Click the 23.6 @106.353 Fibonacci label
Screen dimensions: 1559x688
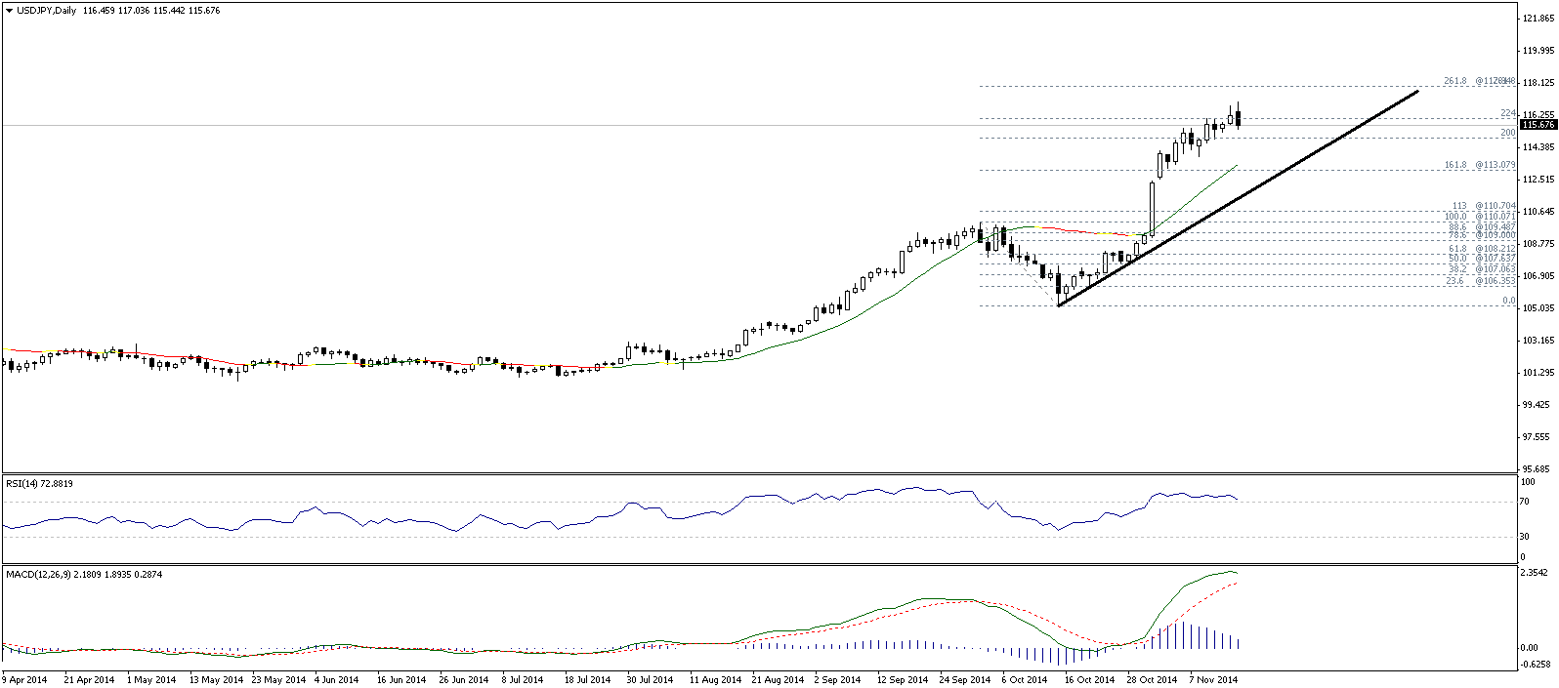1481,281
